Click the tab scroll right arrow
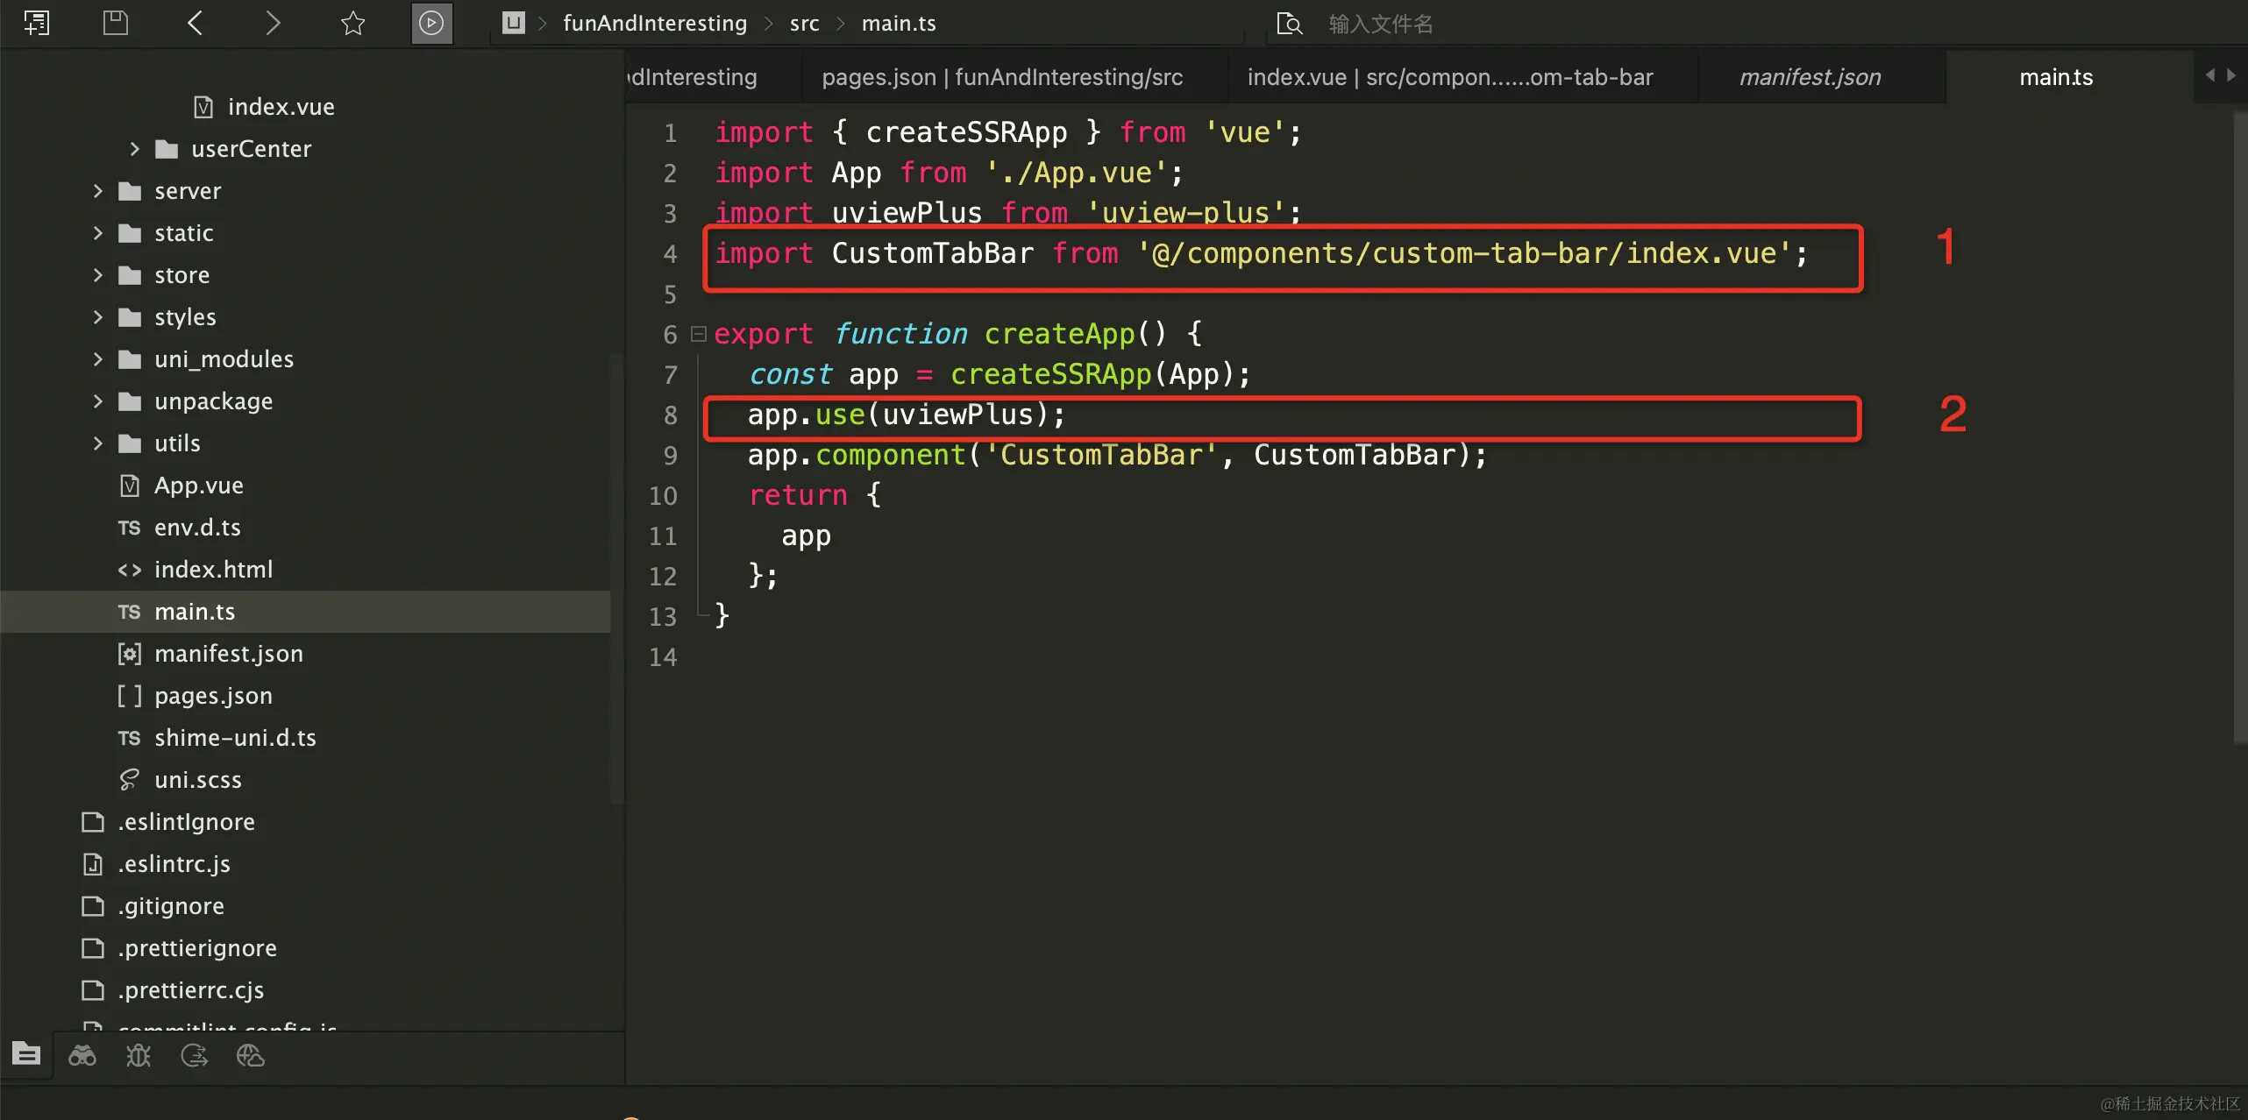Viewport: 2248px width, 1120px height. pos(2231,75)
